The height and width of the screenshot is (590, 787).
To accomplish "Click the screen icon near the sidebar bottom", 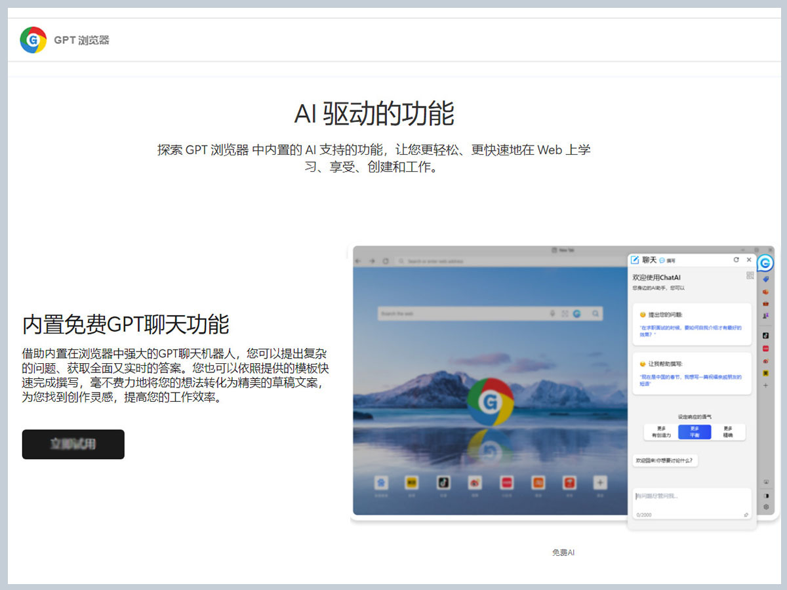I will click(766, 482).
